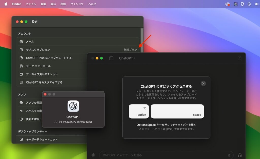Expand the サブスクリプション row
This screenshot has width=260, height=159.
tap(76, 50)
